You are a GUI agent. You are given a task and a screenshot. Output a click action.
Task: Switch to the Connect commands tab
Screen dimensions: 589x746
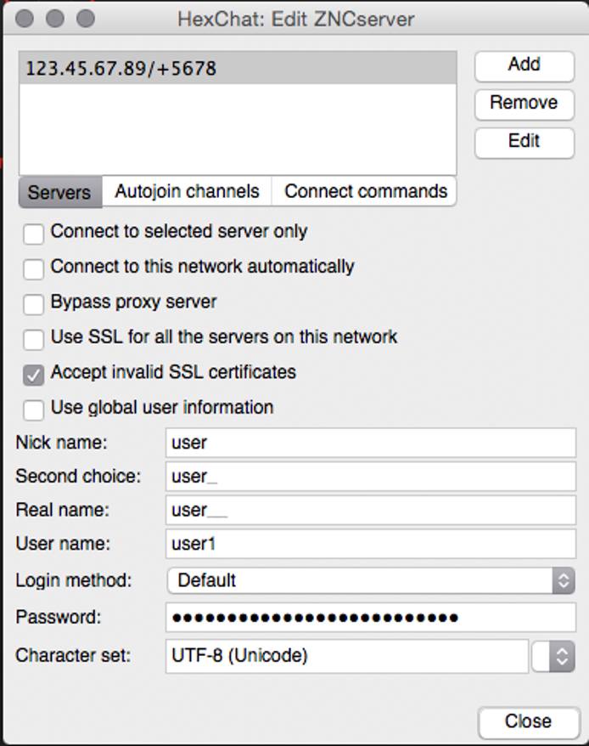click(x=365, y=191)
